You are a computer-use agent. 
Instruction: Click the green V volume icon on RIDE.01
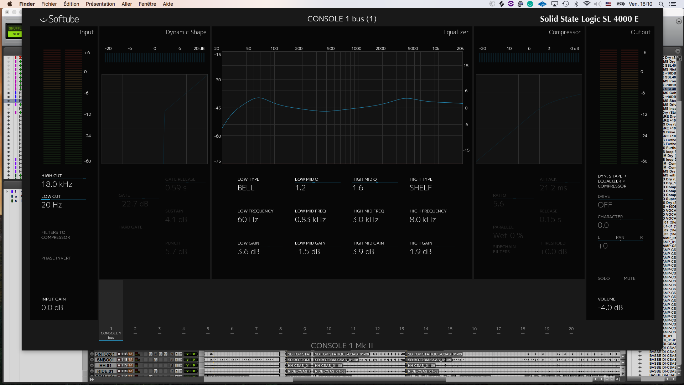[x=188, y=371]
